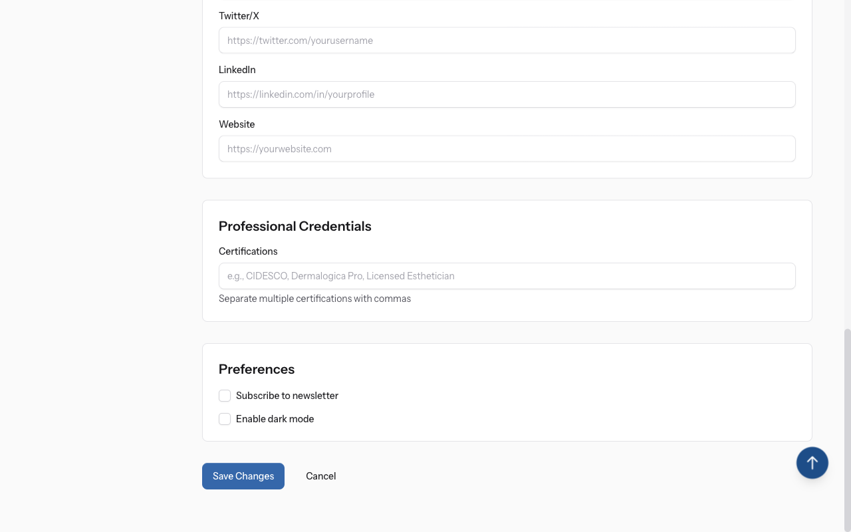This screenshot has height=532, width=851.
Task: Click the Twitter/X field label
Action: point(239,16)
